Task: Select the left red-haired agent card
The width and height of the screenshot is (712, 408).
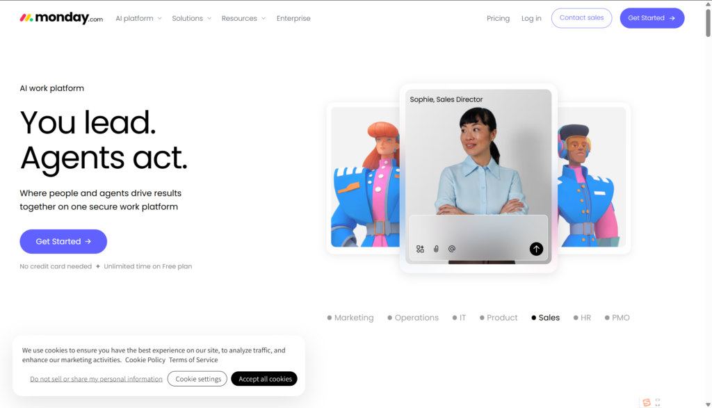Action: tap(365, 177)
